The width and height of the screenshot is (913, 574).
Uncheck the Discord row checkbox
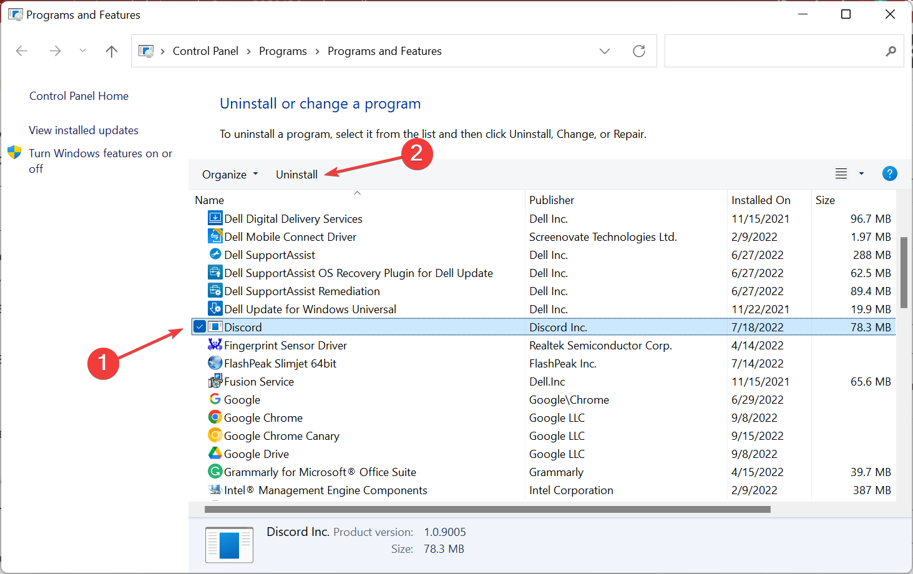[200, 326]
